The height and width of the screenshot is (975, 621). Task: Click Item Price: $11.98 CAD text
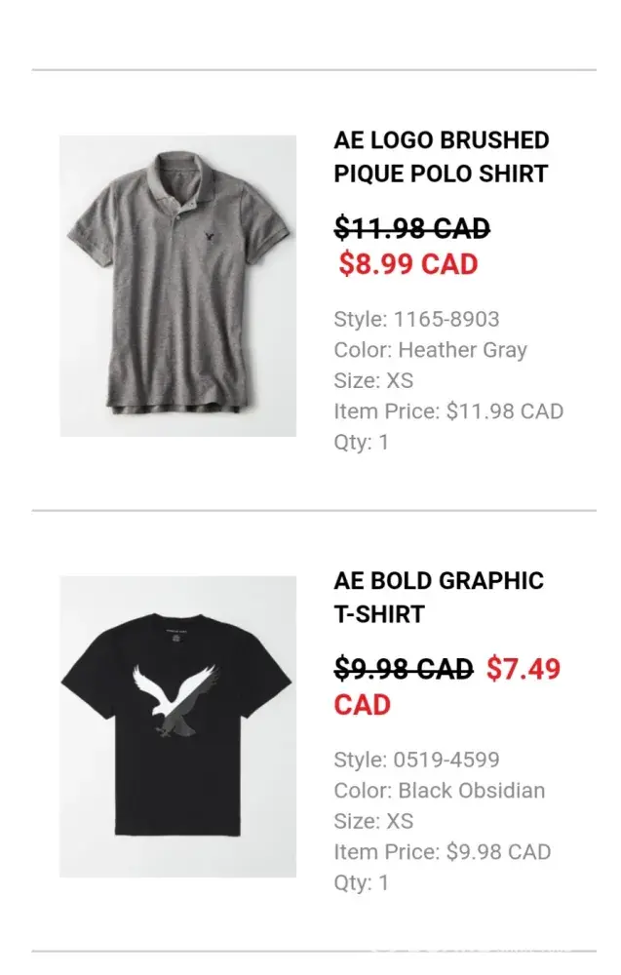448,411
